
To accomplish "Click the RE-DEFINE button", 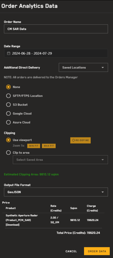I will (80, 140).
